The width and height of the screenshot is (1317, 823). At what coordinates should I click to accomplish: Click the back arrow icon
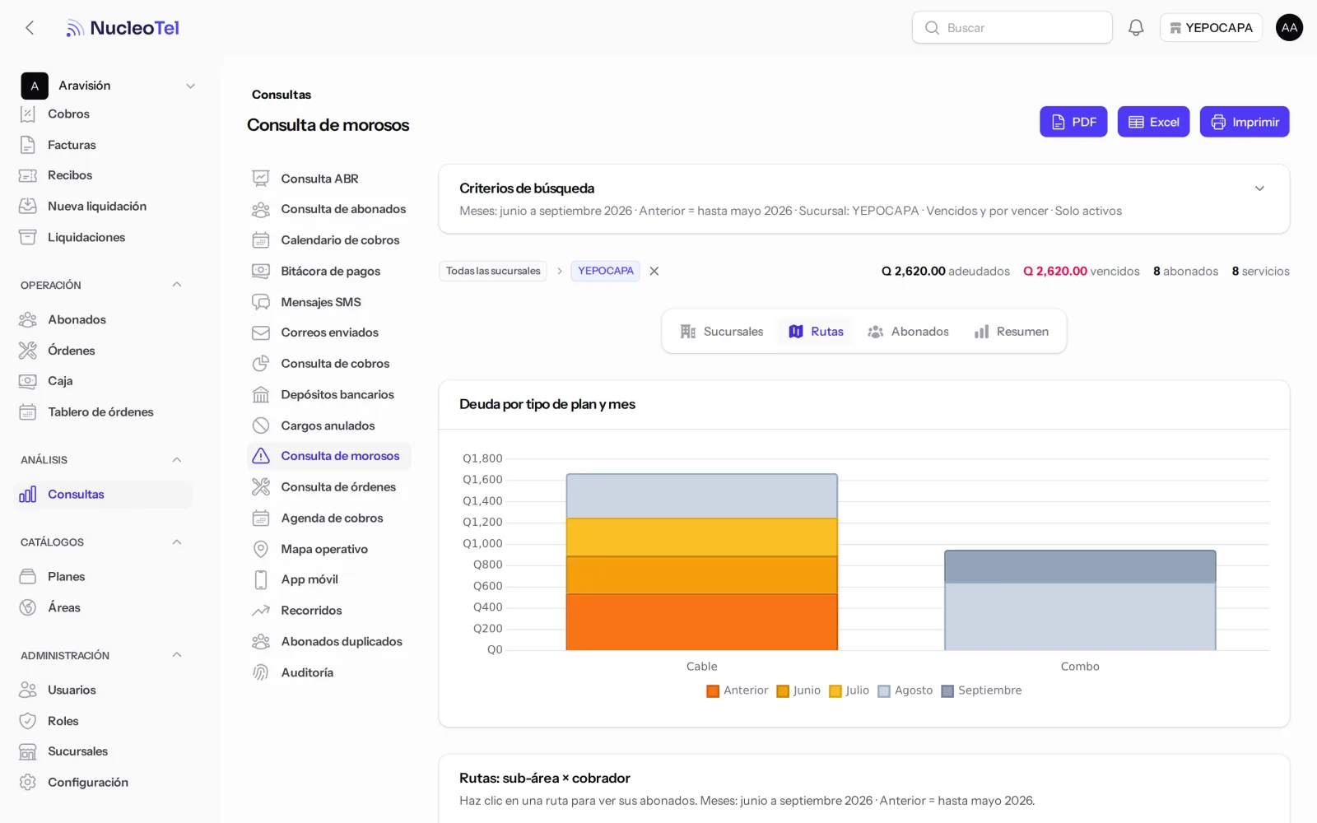30,28
